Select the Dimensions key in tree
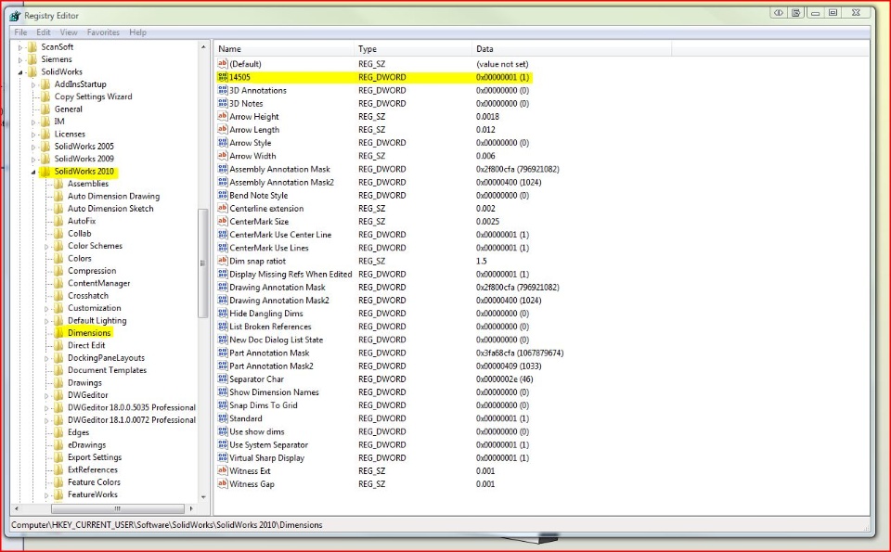 (89, 333)
